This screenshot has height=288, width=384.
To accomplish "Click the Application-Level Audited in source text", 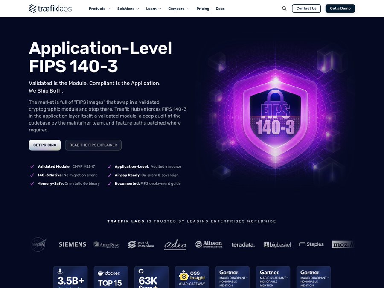I will (x=148, y=166).
